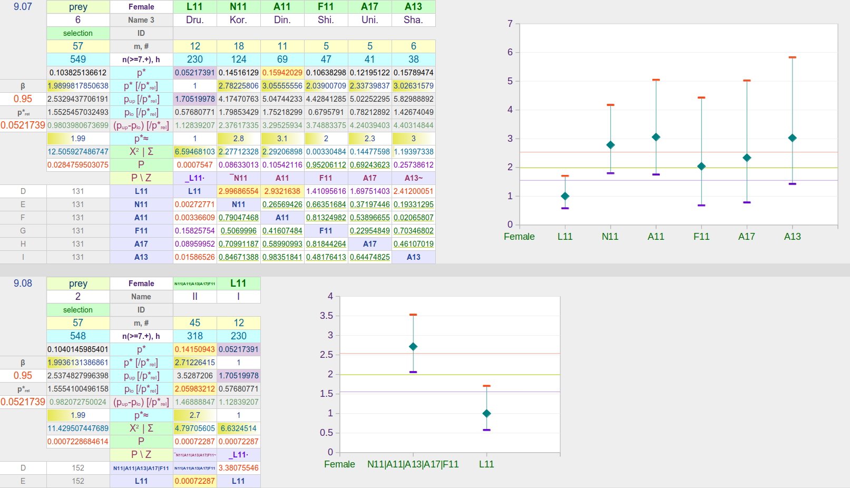Select the yellow cell 1.9899817850638
The width and height of the screenshot is (850, 488).
point(78,86)
